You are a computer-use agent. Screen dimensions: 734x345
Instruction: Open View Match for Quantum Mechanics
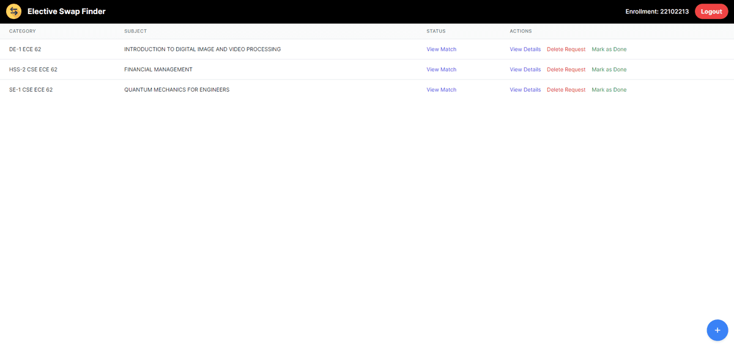tap(441, 90)
